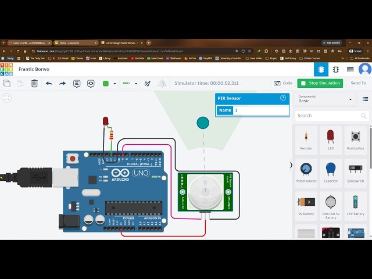Click the green wire type line
Screen dimensions: 372x279
tap(127, 83)
